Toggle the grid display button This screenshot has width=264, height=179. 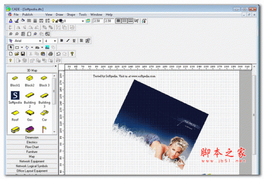click(x=118, y=21)
